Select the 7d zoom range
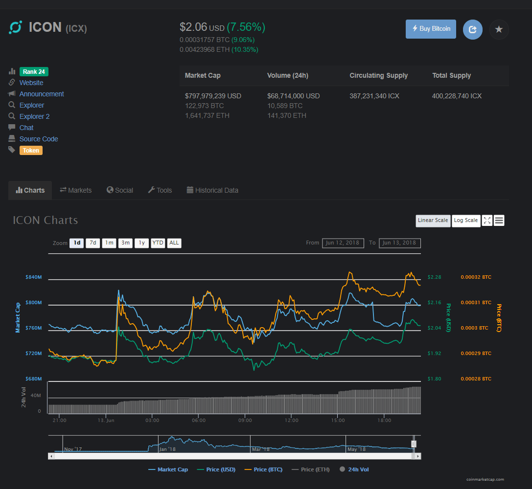Image resolution: width=532 pixels, height=489 pixels. tap(93, 243)
